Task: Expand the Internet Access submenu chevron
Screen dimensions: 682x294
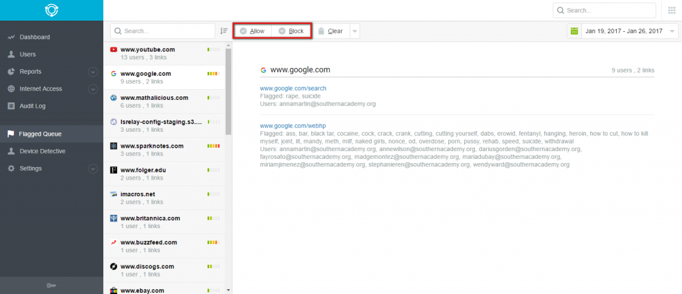Action: coord(93,89)
